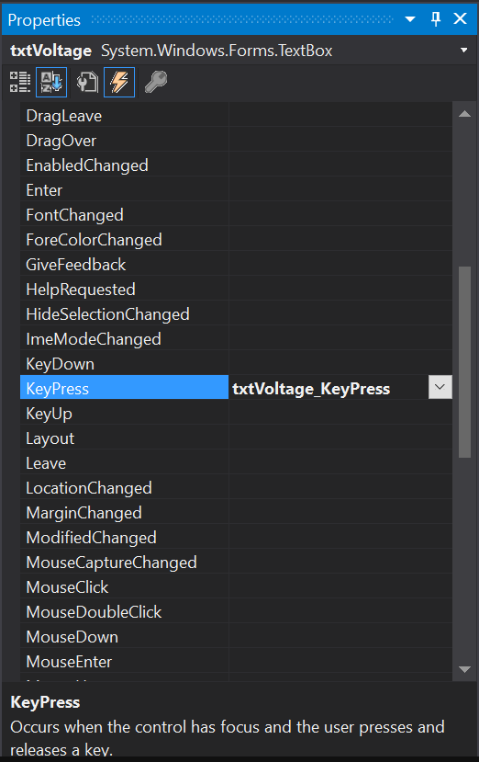Image resolution: width=479 pixels, height=762 pixels.
Task: Click the Properties panel title
Action: tap(44, 20)
